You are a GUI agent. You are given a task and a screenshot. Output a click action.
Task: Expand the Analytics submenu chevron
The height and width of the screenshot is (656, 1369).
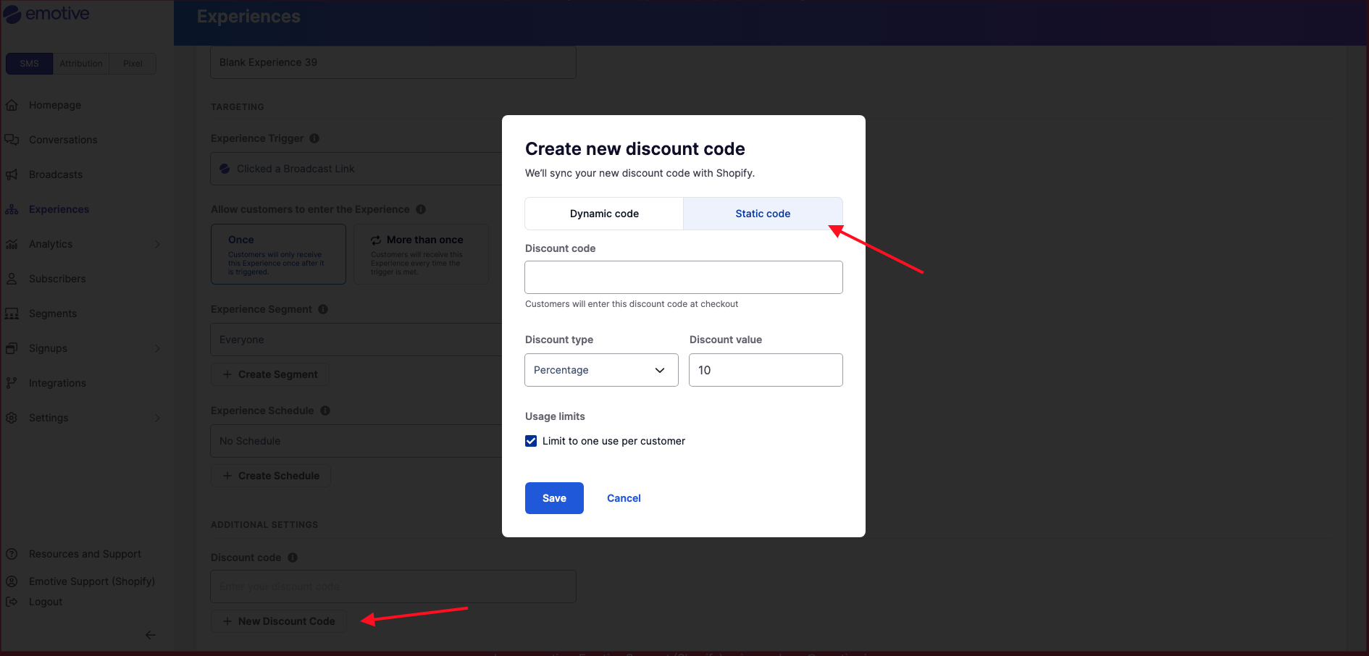[x=157, y=244]
